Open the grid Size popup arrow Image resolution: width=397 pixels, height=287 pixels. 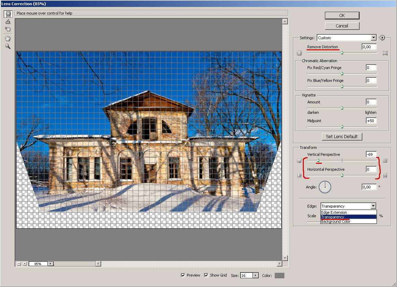coord(255,275)
